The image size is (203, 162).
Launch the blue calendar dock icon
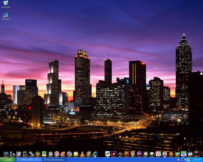click(x=190, y=154)
